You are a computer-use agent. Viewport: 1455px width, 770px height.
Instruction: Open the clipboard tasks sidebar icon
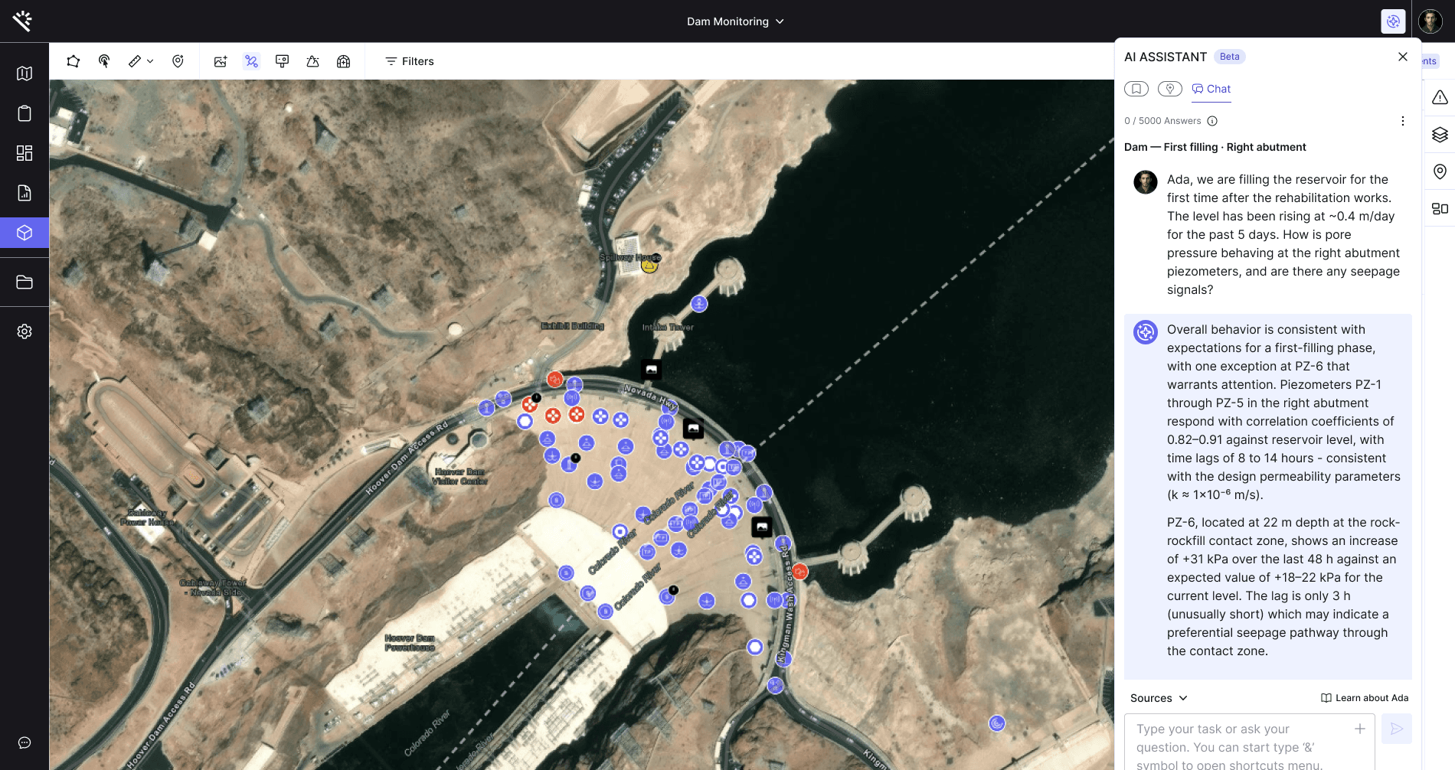pos(25,113)
